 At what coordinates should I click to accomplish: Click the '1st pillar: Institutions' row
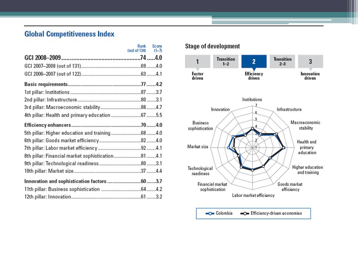pos(93,92)
